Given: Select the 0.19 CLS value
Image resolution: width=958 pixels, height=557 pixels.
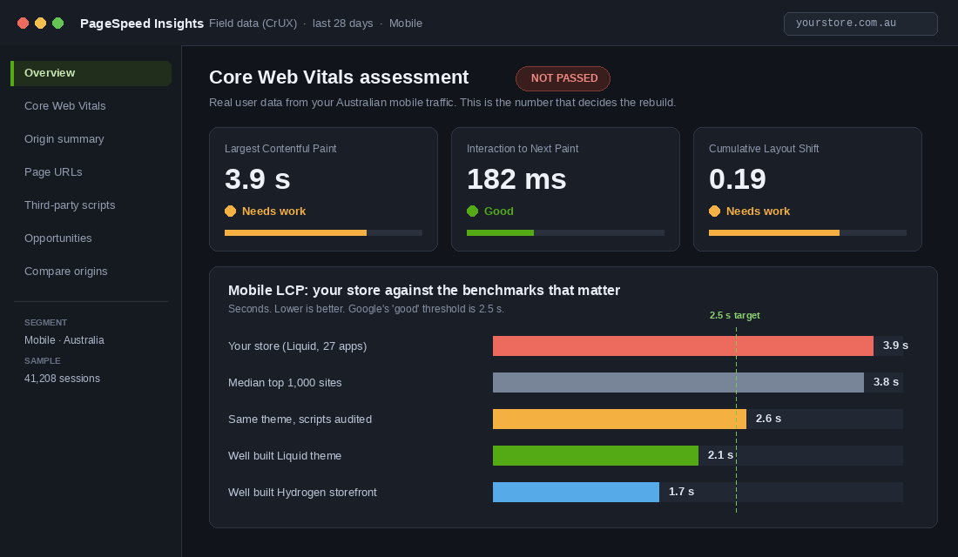Looking at the screenshot, I should pyautogui.click(x=738, y=179).
